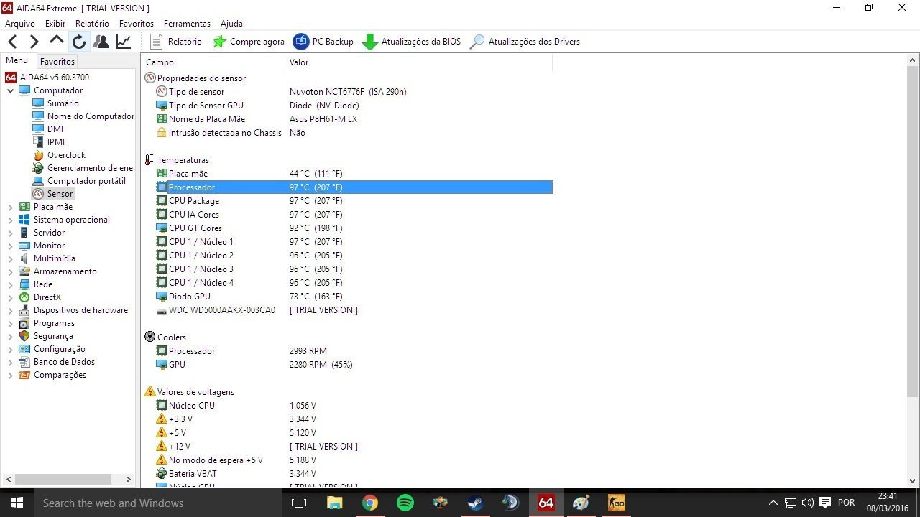Expand the Monitor tree node
Screen dimensions: 920x517
pyautogui.click(x=11, y=246)
